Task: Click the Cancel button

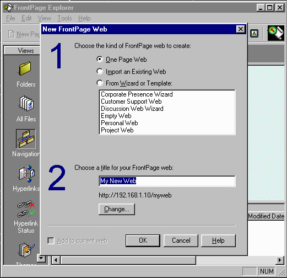Action: click(181, 240)
